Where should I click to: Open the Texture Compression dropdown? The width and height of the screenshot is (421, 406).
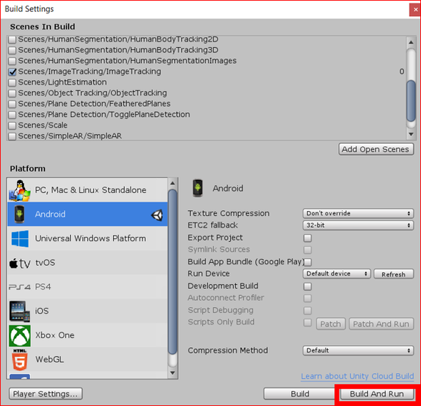(x=358, y=214)
